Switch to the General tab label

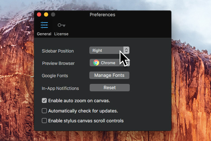[x=44, y=34]
